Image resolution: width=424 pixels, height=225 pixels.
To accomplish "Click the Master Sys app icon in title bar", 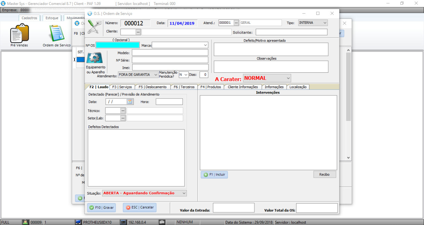I will click(3, 3).
